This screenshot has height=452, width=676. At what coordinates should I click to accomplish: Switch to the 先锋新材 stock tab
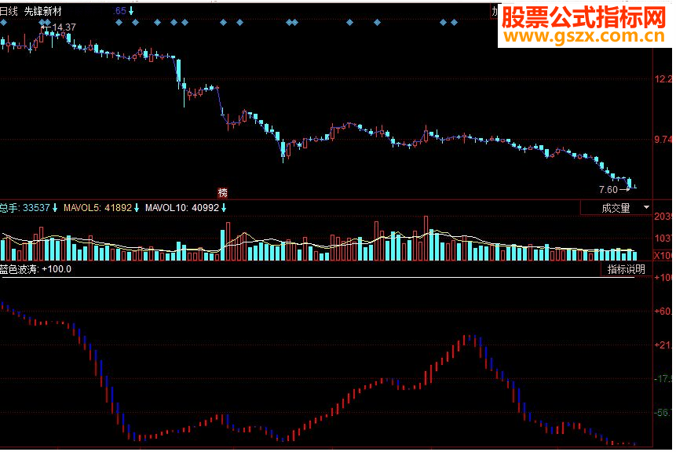(43, 11)
